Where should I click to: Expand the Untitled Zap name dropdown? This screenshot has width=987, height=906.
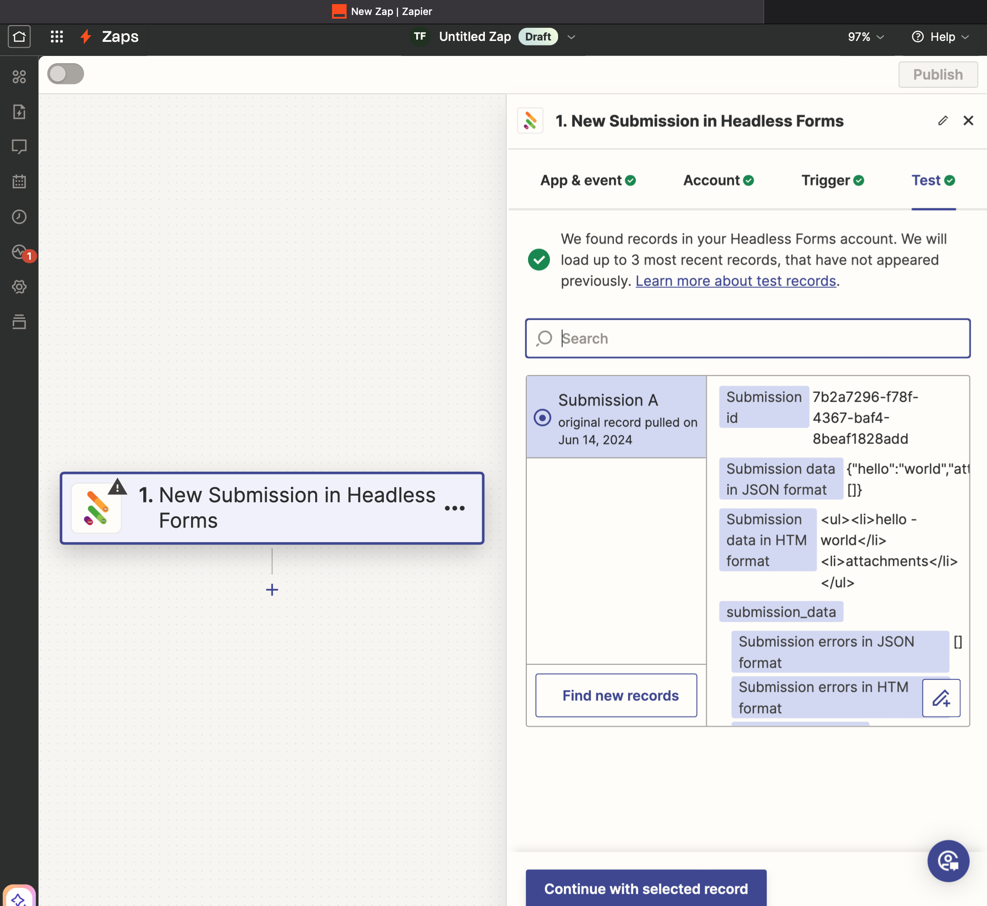click(571, 37)
